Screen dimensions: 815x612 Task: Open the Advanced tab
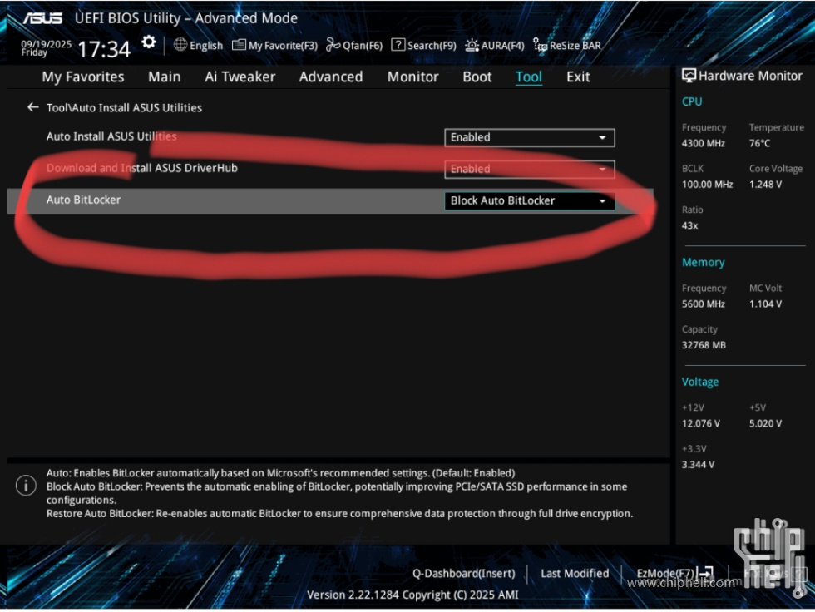[x=330, y=76]
